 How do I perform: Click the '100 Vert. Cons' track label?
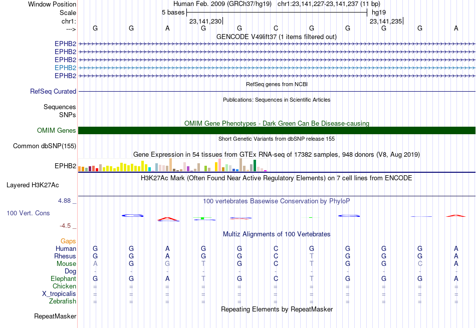(28, 213)
